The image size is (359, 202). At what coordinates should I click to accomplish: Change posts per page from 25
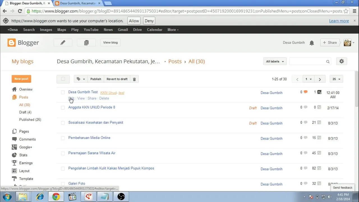point(336,79)
